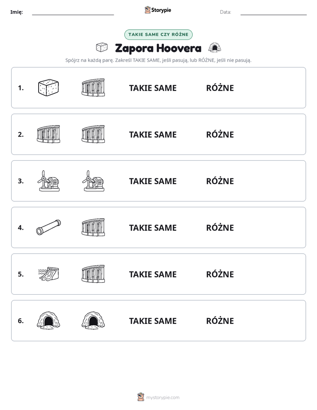Click the Data date line field

click(x=273, y=12)
